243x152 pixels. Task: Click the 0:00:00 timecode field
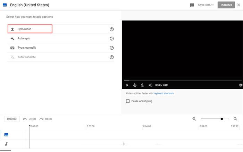12,119
